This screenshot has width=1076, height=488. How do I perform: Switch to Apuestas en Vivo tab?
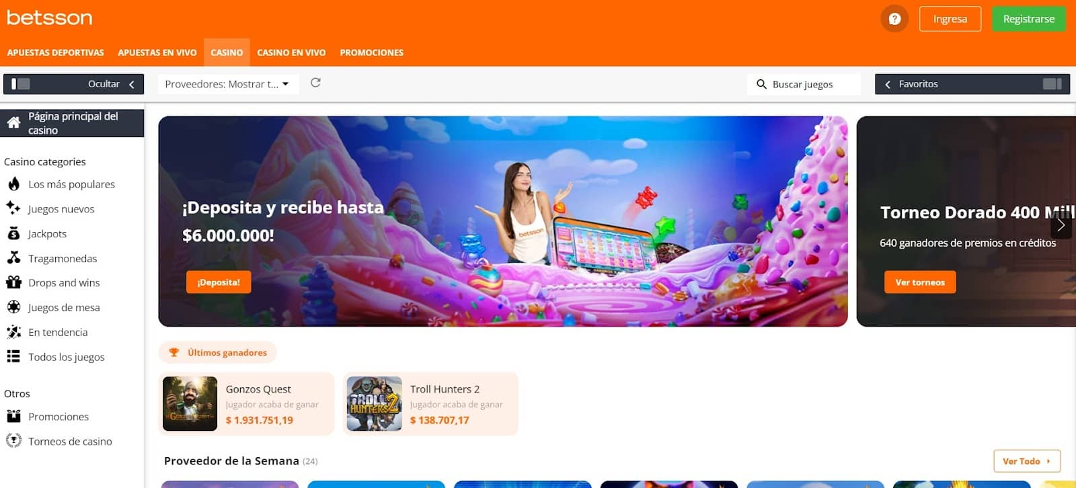click(x=157, y=52)
